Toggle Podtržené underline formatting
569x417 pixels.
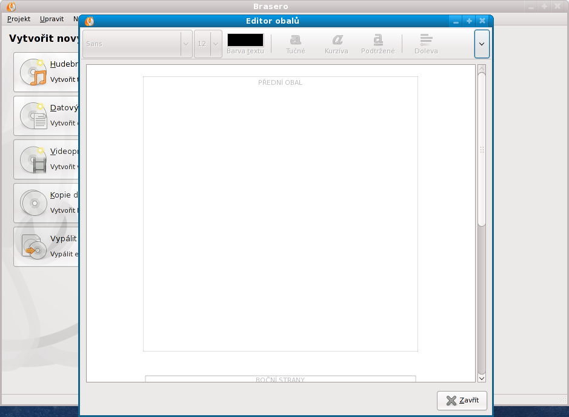click(378, 40)
